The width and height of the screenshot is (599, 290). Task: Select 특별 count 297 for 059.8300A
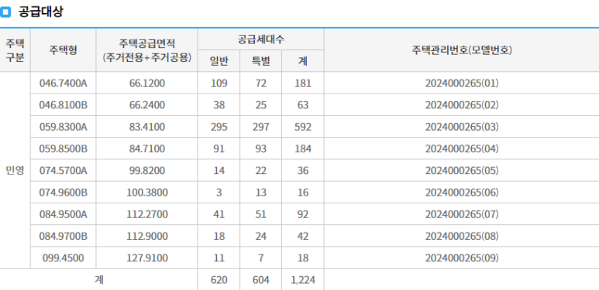[261, 127]
